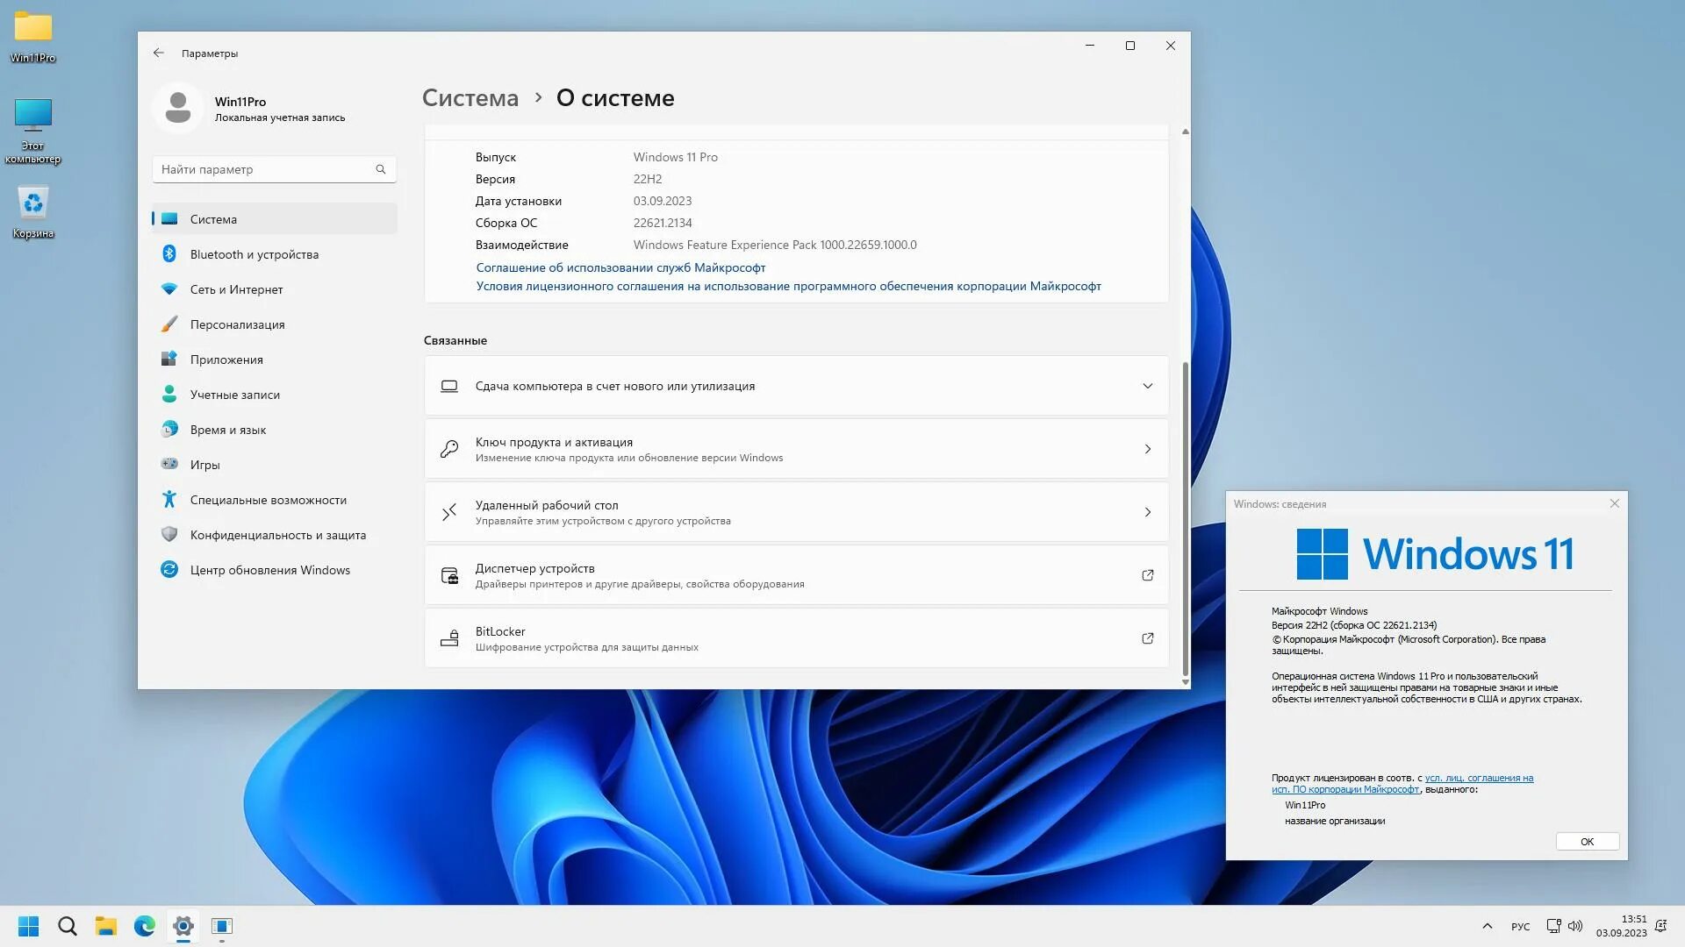Navigate to Система via breadcrumb
The width and height of the screenshot is (1685, 947).
(470, 97)
